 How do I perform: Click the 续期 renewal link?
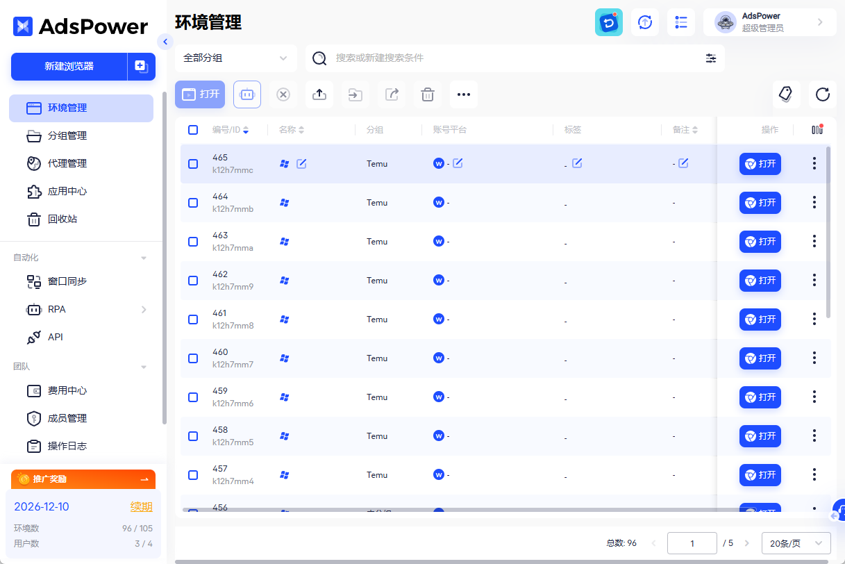click(142, 506)
